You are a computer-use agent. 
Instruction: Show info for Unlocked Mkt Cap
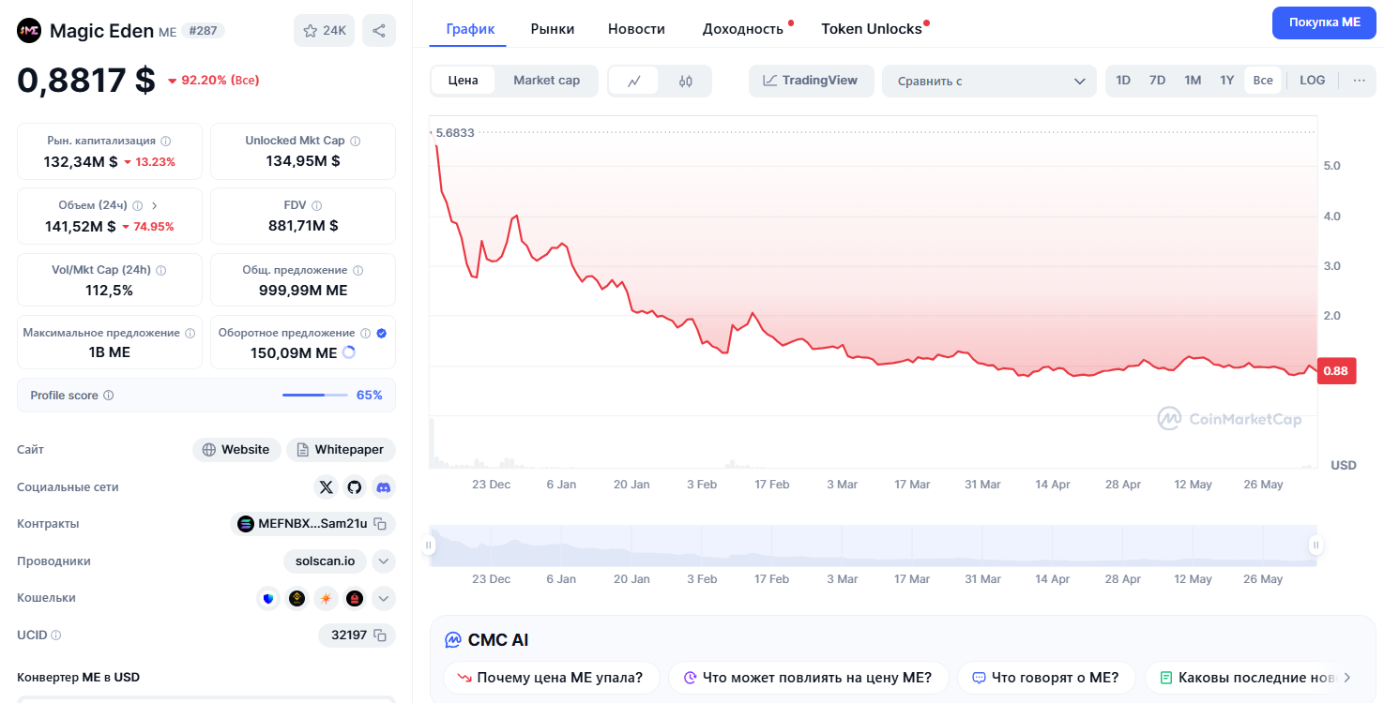coord(355,141)
